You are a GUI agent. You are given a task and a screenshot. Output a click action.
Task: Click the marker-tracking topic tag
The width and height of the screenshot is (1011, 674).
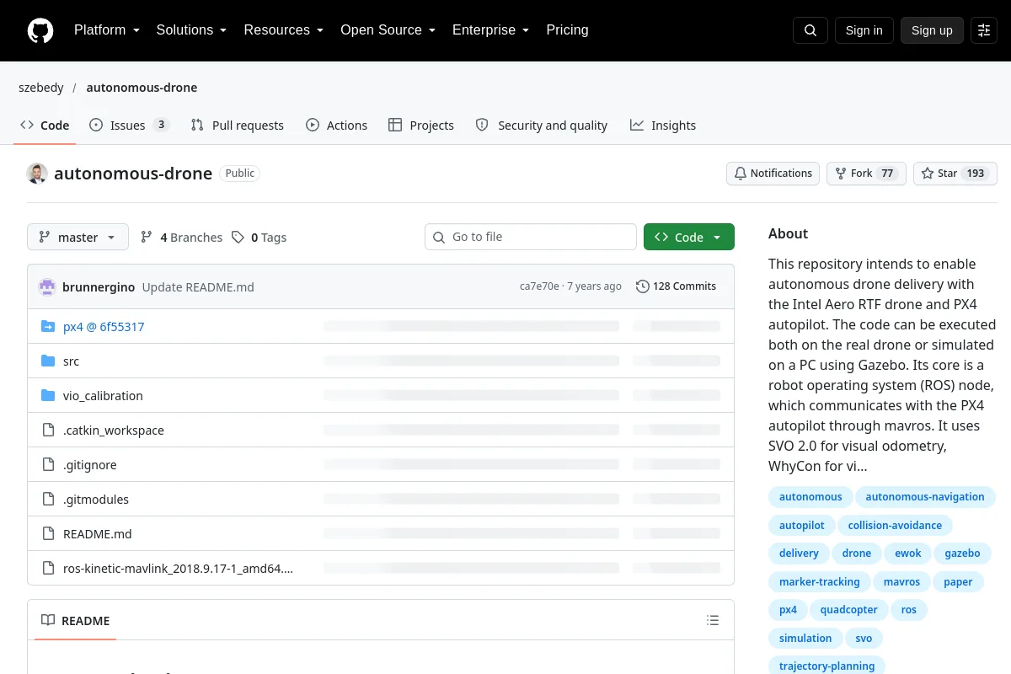pyautogui.click(x=819, y=582)
